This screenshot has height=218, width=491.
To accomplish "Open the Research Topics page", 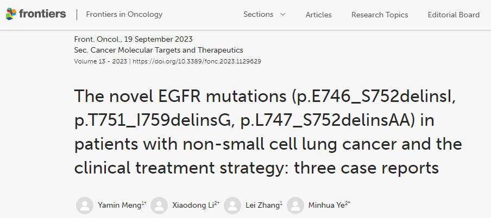I will (380, 15).
